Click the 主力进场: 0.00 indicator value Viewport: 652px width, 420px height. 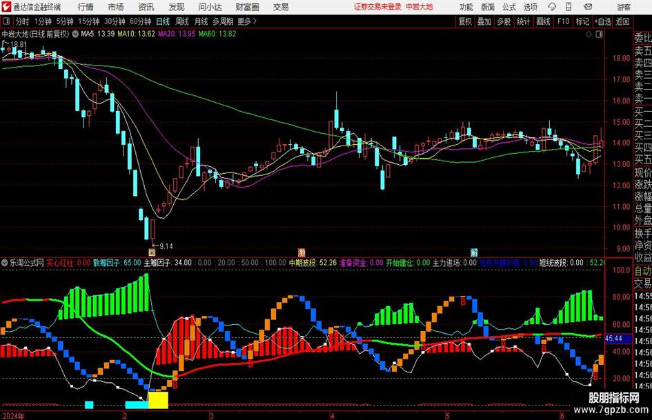point(455,263)
